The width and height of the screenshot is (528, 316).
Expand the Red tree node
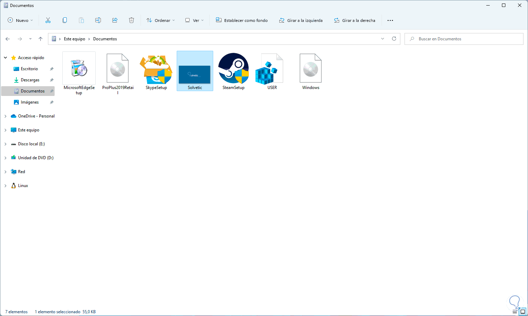tap(6, 172)
